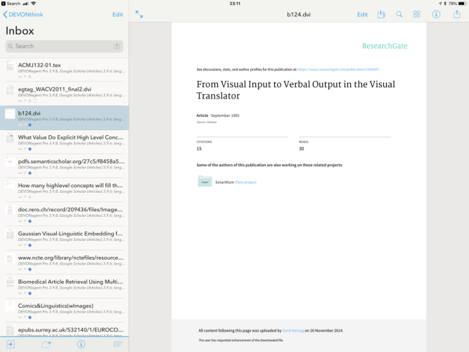Image resolution: width=469 pixels, height=352 pixels.
Task: Expand document to full screen view
Action: point(139,14)
